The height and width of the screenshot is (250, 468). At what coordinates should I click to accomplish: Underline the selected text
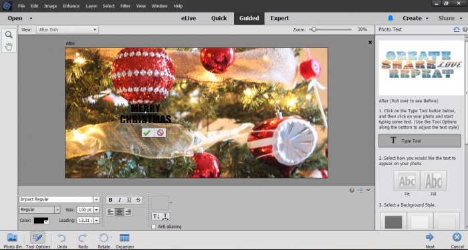(129, 200)
